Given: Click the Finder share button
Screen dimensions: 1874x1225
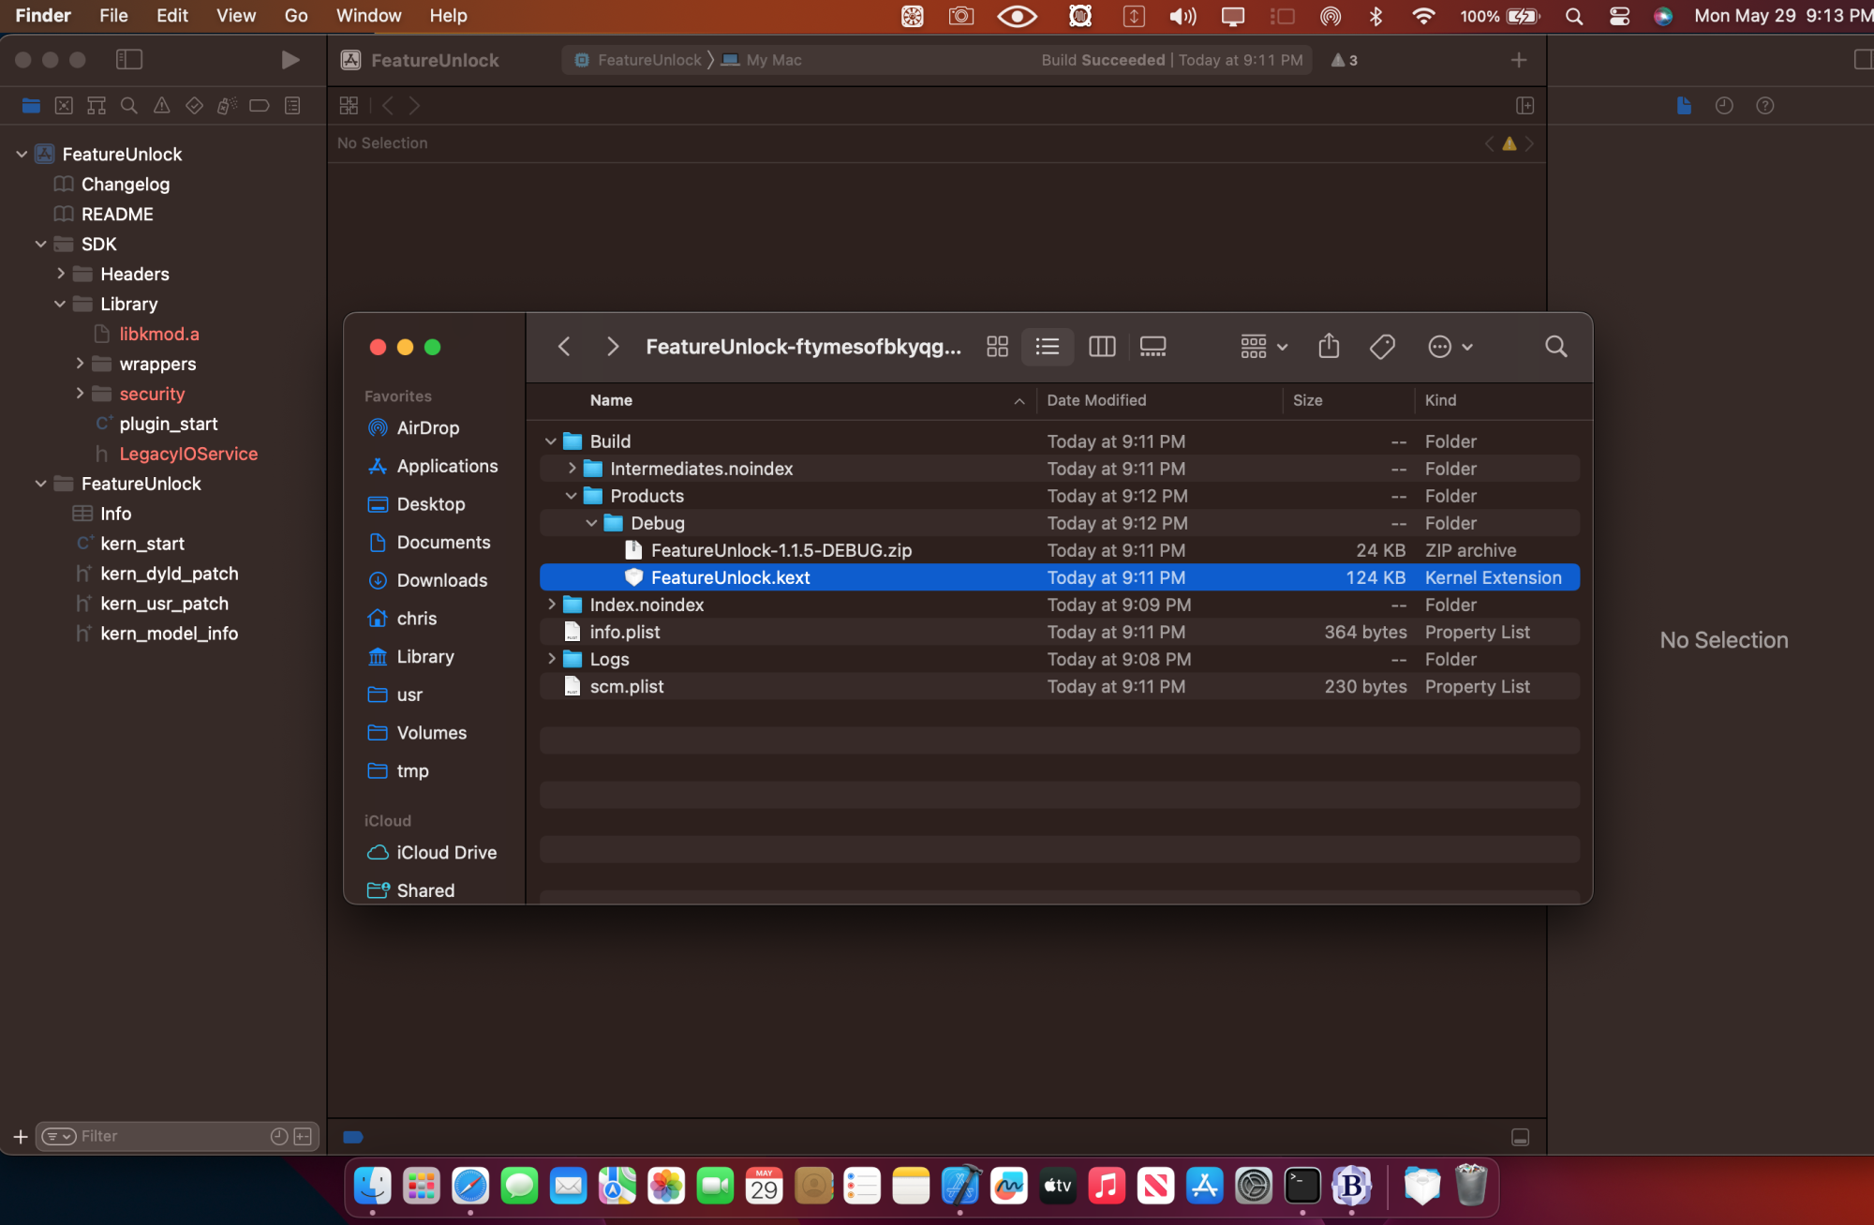Looking at the screenshot, I should [1329, 347].
